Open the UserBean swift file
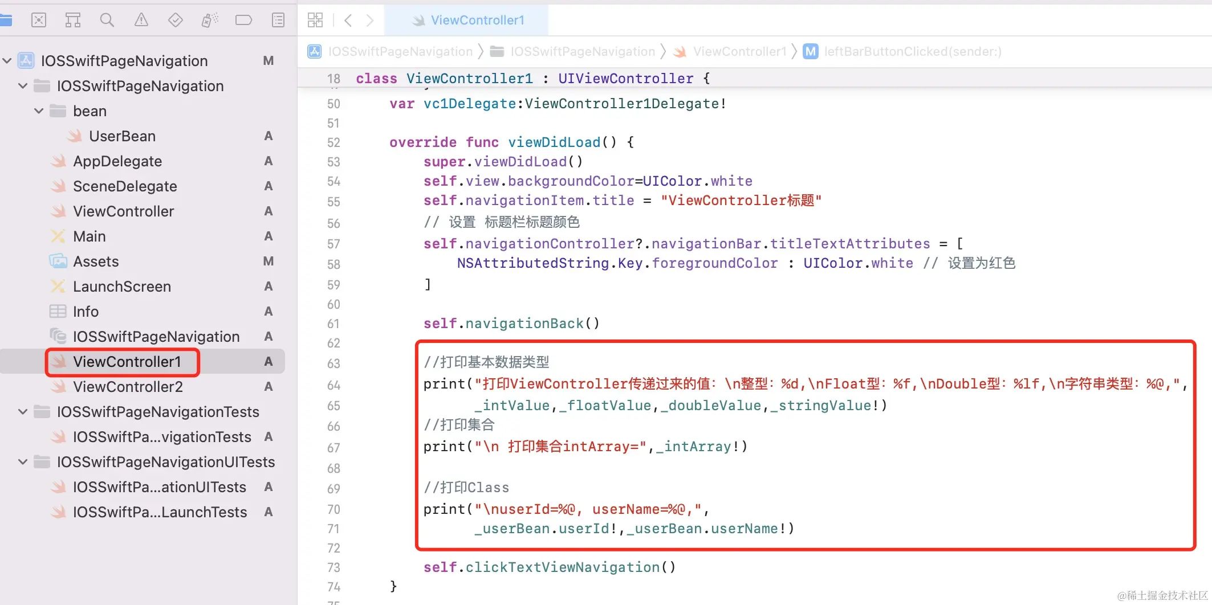Viewport: 1212px width, 605px height. click(122, 136)
